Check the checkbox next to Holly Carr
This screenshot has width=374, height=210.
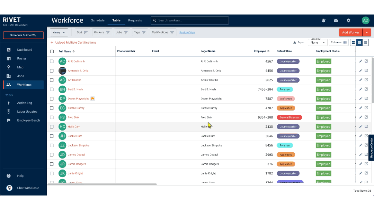coord(52,126)
